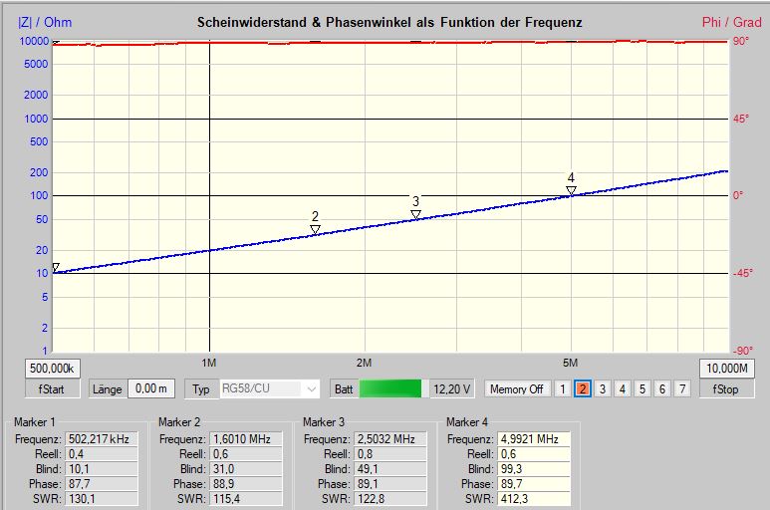Edit the 0,00 m cable length field
The height and width of the screenshot is (510, 770).
pyautogui.click(x=150, y=388)
